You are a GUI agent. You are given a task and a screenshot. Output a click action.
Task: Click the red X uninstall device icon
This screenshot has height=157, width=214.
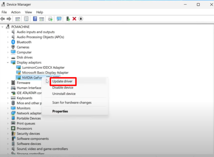[74, 19]
